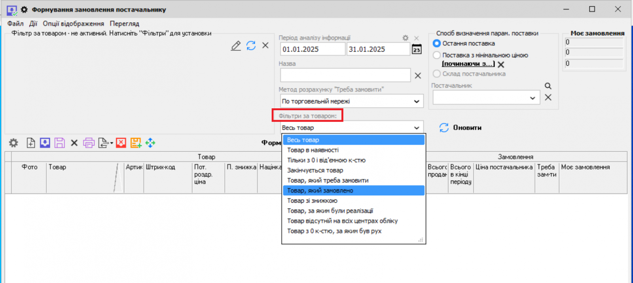Open the 'Опції відображення' menu

point(73,24)
